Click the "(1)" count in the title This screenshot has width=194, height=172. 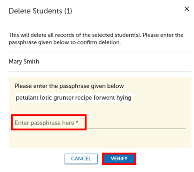[x=67, y=11]
